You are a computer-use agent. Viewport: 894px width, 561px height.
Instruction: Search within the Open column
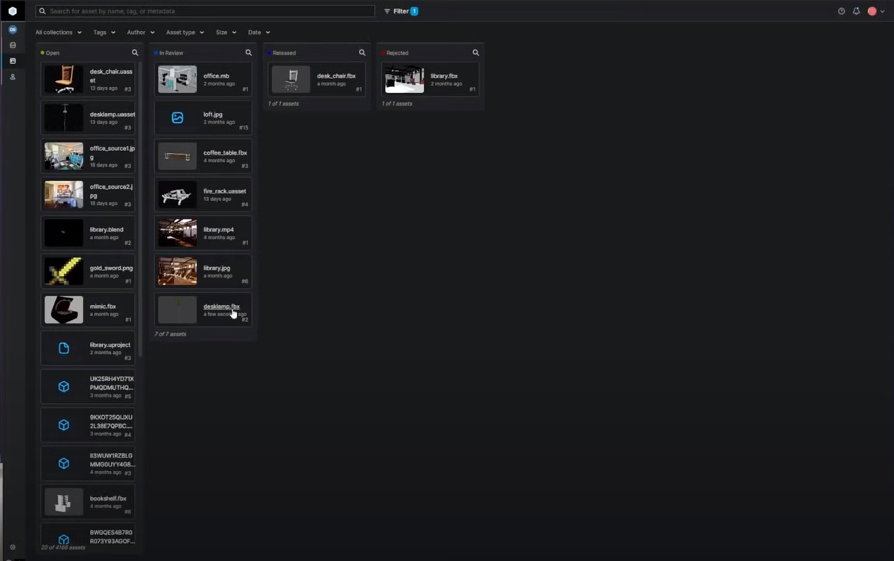click(x=135, y=53)
